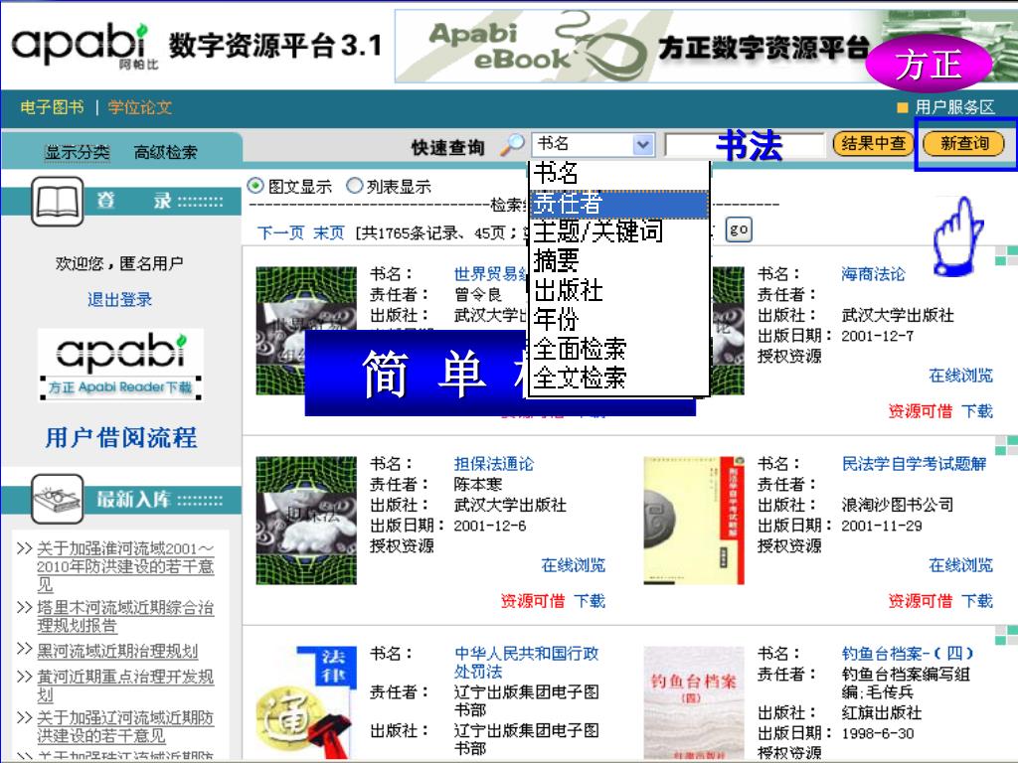Click cover thumbnail of 担保法通论

306,521
